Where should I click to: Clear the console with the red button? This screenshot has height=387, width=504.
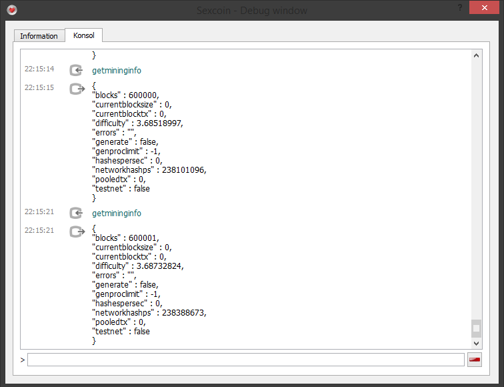[475, 360]
